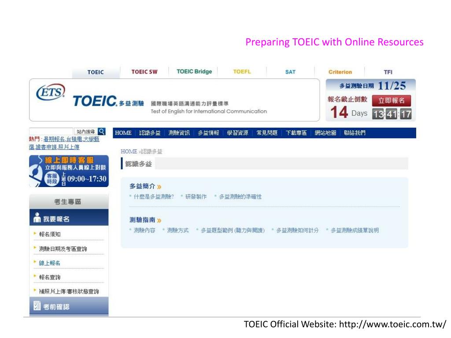The image size is (451, 338).
Task: Click HOME in the navigation bar
Action: [123, 133]
